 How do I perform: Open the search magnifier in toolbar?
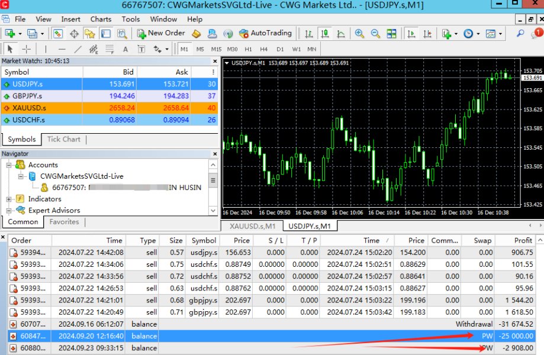tap(520, 33)
